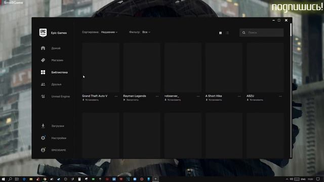Open the Rayman Legends cover tile

[x=142, y=67]
